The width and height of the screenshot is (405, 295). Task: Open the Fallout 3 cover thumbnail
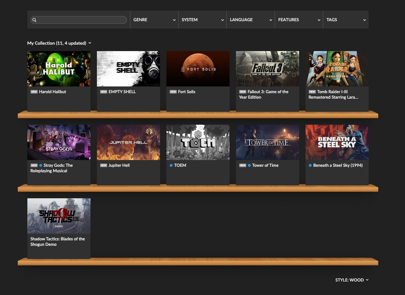tap(268, 69)
